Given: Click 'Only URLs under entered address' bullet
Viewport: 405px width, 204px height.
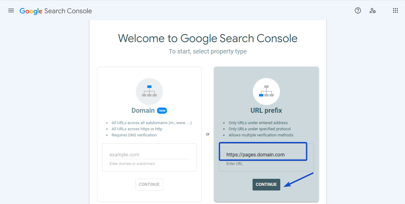Looking at the screenshot, I should [x=258, y=123].
